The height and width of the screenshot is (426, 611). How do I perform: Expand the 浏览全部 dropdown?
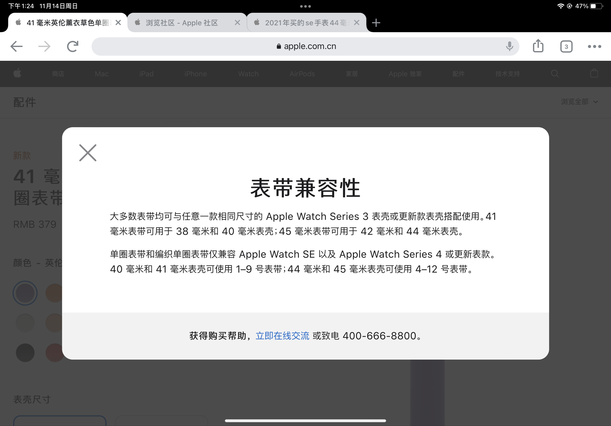[579, 102]
